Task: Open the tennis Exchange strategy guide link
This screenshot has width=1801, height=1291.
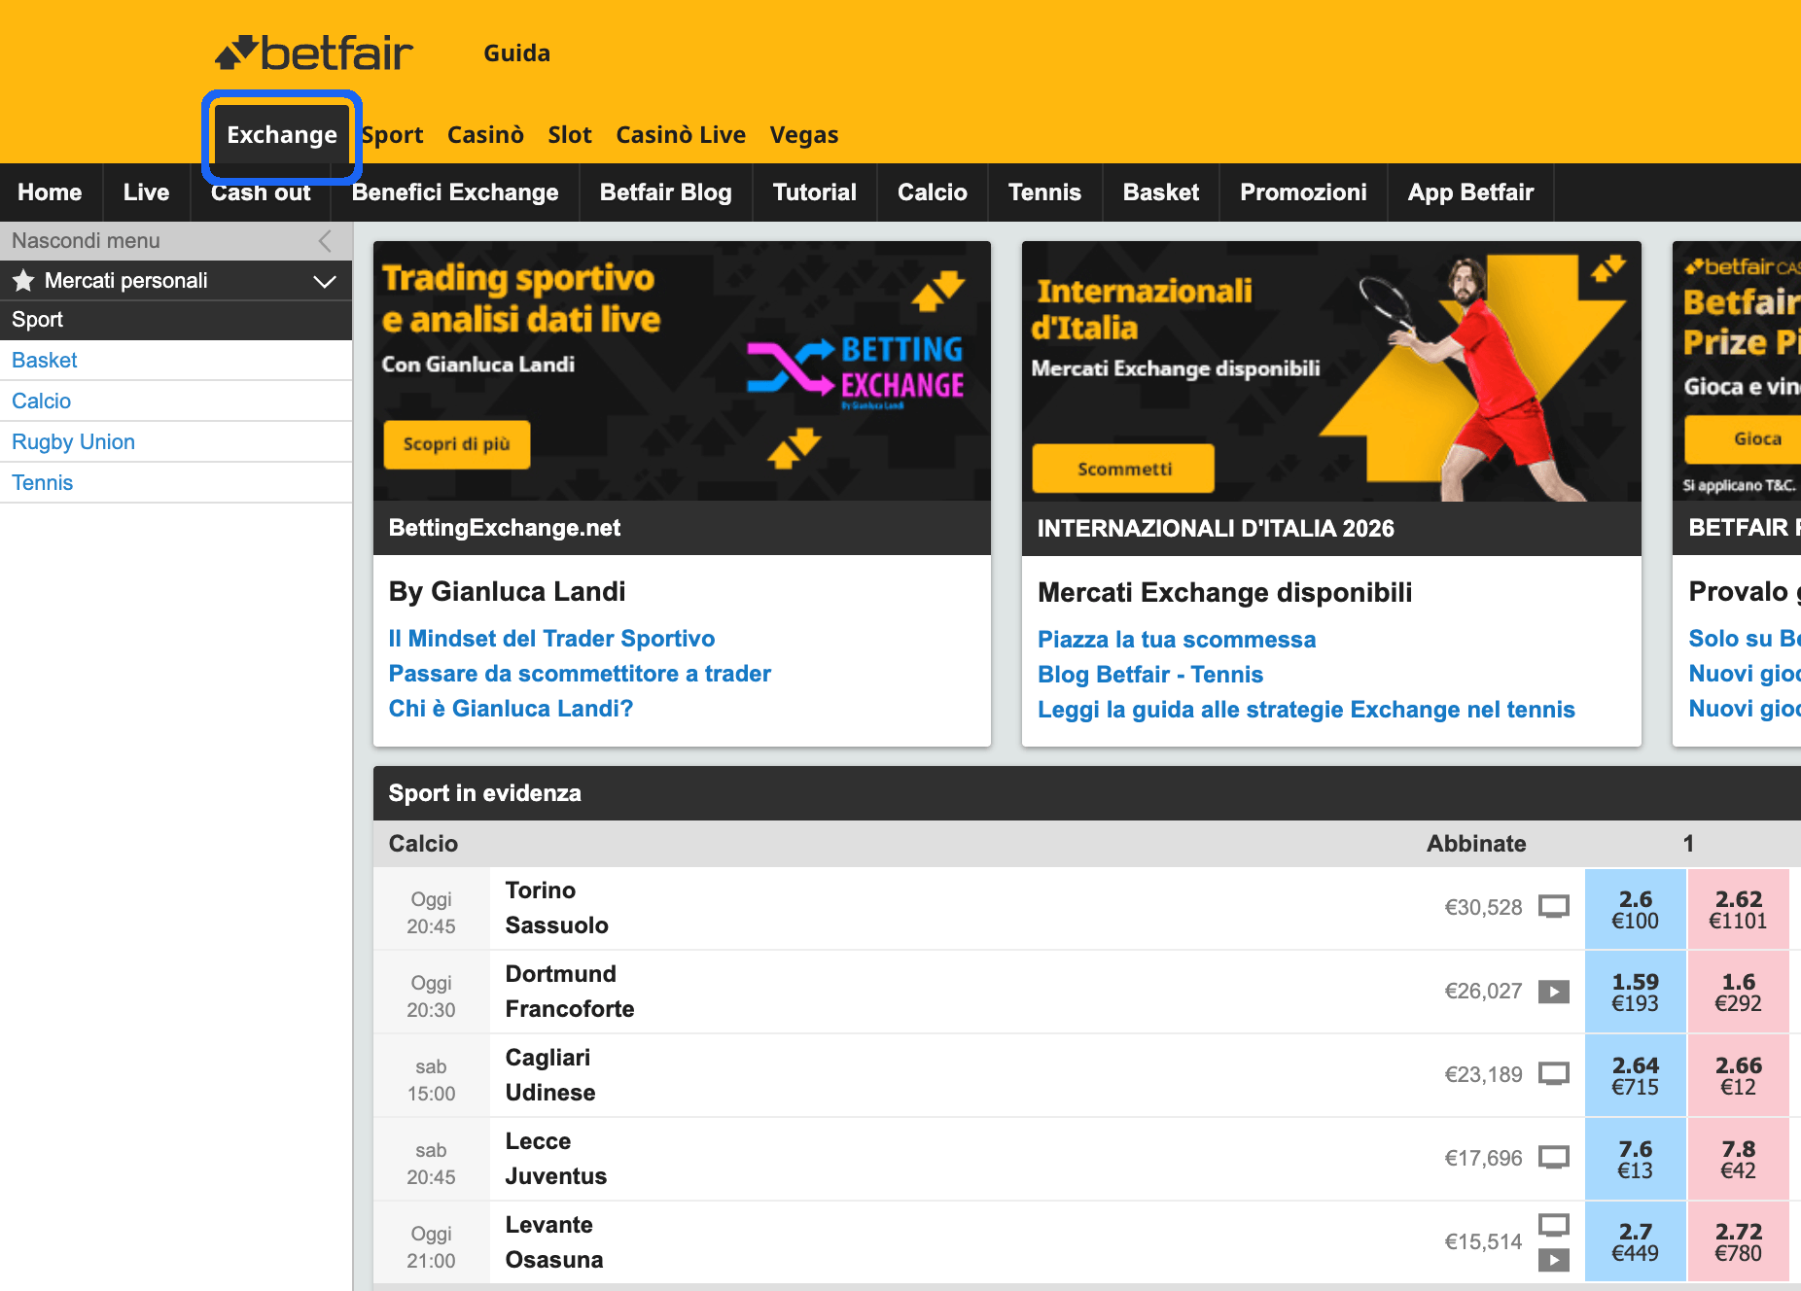Action: (1306, 710)
